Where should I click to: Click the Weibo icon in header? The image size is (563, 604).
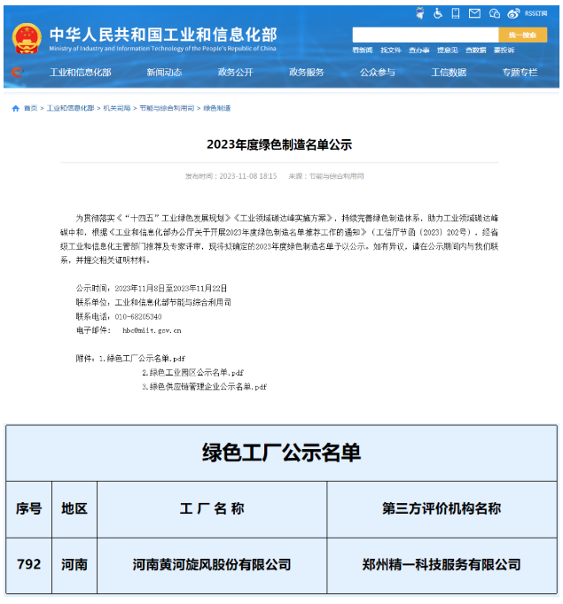coord(513,14)
